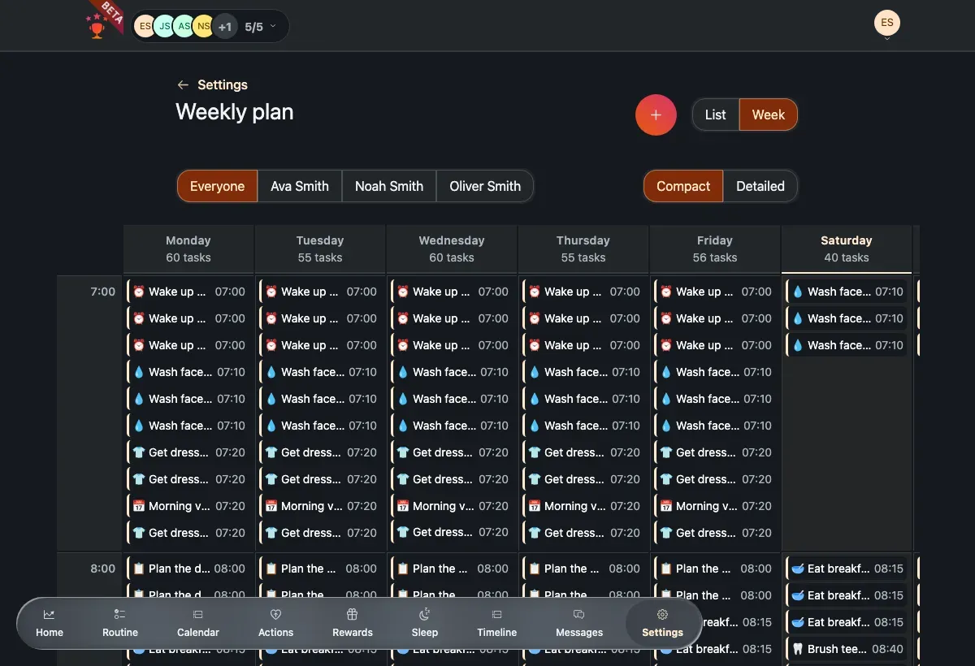
Task: Open Monday's first Wake up task at 07:00
Action: (x=188, y=292)
